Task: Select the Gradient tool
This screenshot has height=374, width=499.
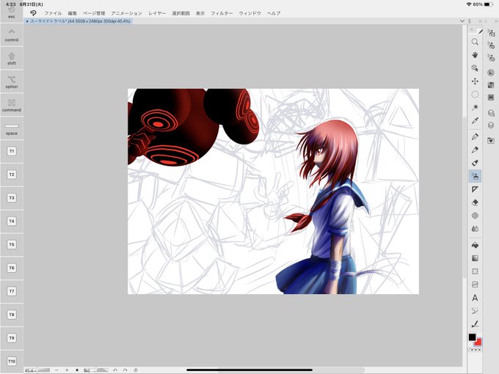Action: (475, 258)
